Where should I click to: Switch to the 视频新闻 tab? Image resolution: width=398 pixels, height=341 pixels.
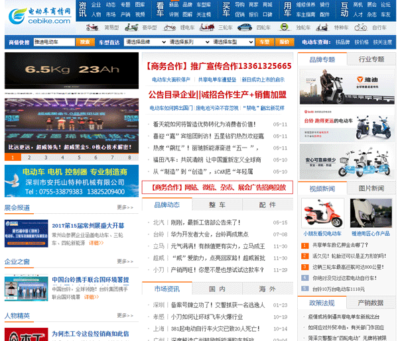tap(322, 189)
